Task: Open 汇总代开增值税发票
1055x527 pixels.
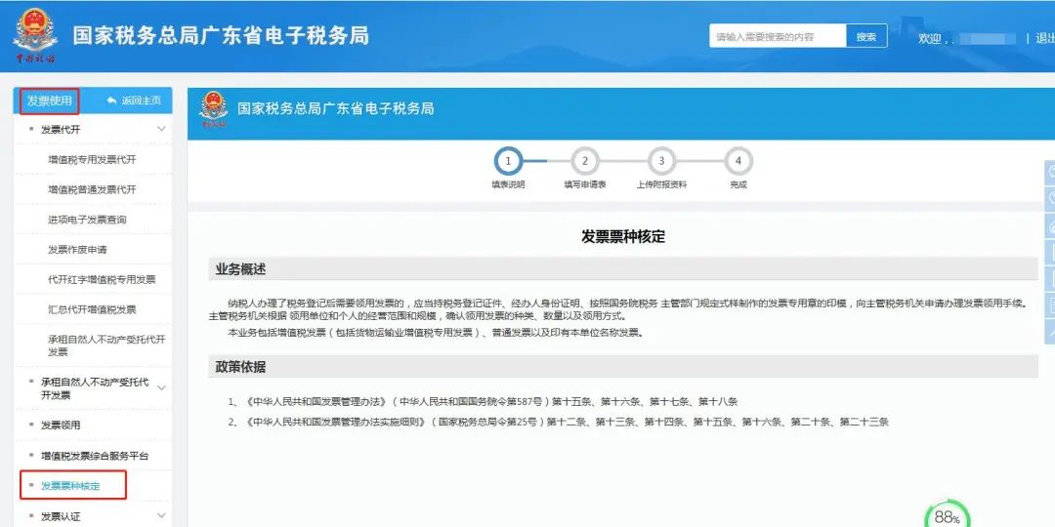Action: (x=92, y=309)
